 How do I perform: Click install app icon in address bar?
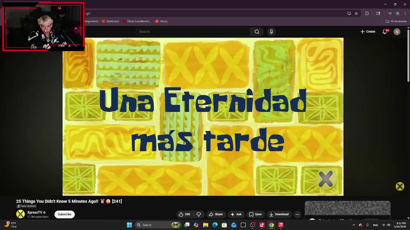point(349,13)
